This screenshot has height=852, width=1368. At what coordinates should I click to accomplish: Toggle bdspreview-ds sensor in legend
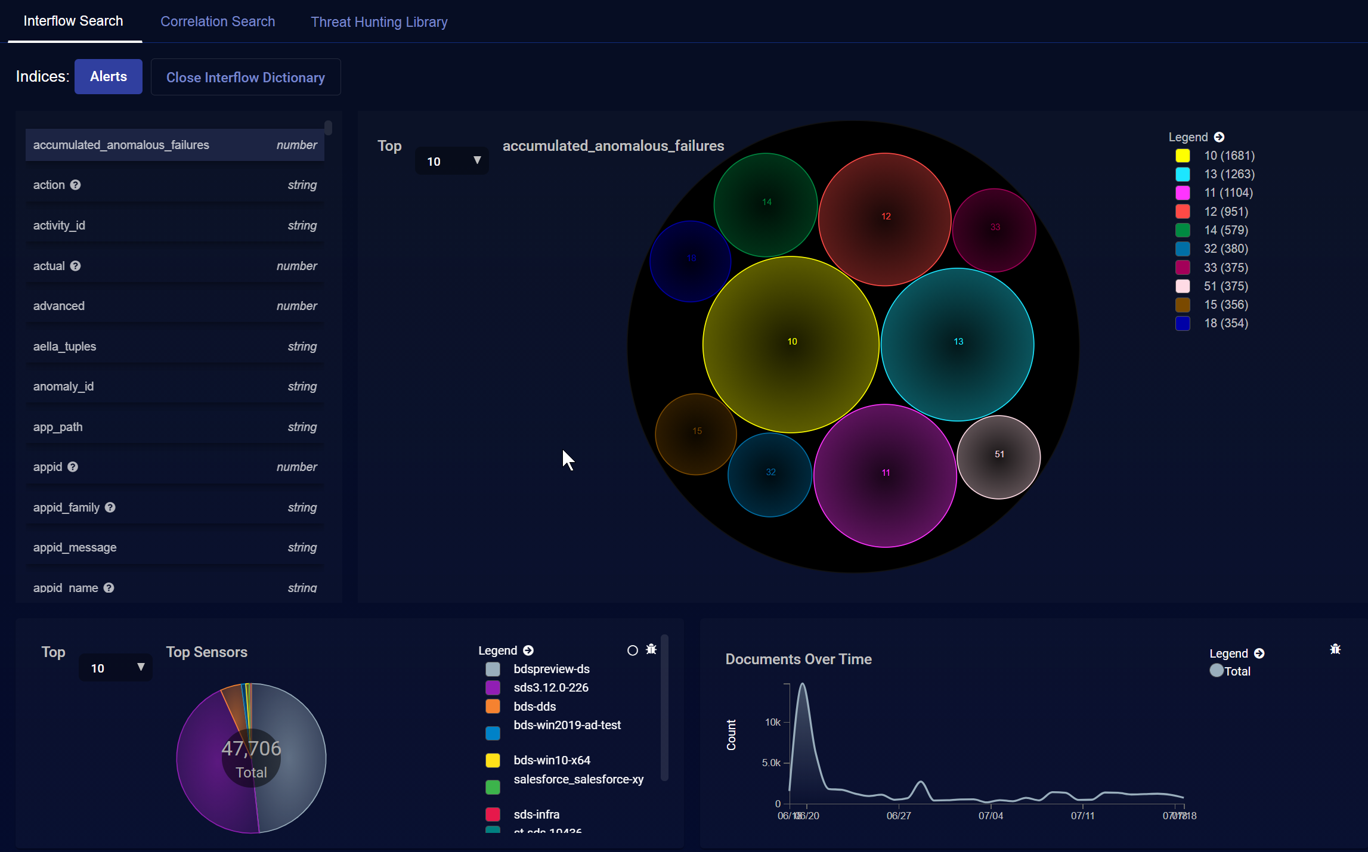493,669
